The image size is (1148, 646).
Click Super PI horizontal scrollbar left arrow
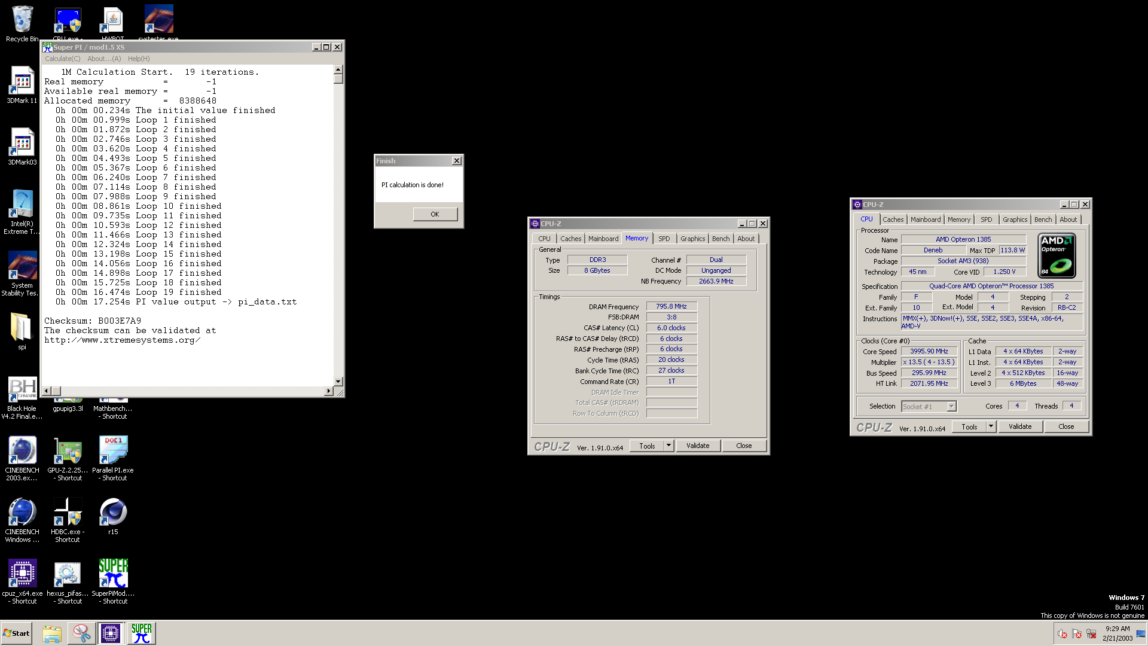point(47,391)
